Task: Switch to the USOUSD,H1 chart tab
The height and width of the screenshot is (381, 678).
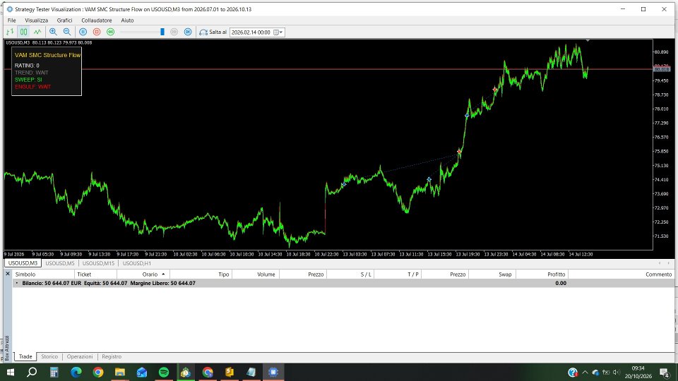Action: coord(136,263)
